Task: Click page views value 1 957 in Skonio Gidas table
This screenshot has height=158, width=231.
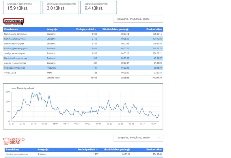Action: 96,154
